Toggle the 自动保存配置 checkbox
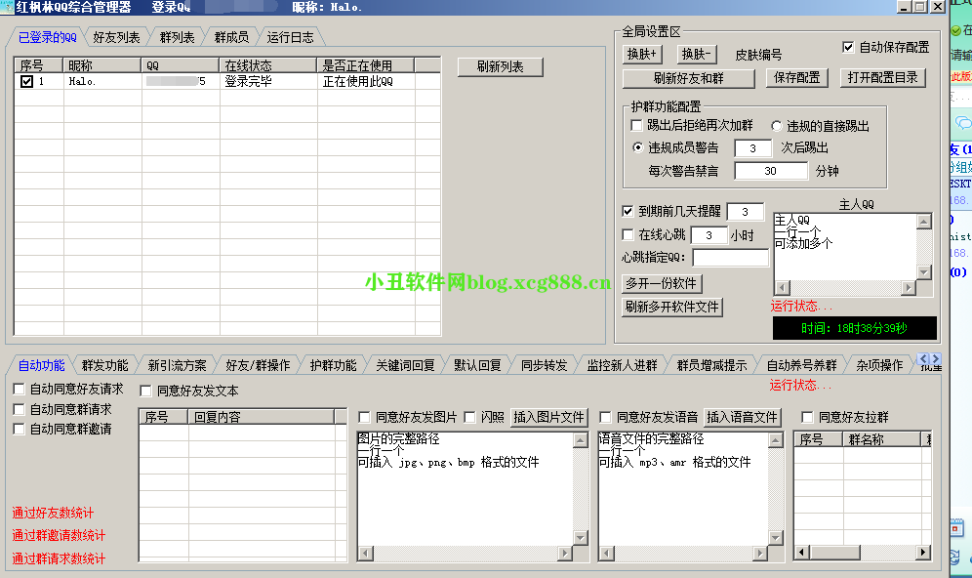The width and height of the screenshot is (972, 578). [x=848, y=47]
